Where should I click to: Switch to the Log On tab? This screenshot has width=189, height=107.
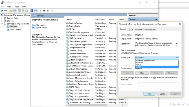(x=130, y=30)
